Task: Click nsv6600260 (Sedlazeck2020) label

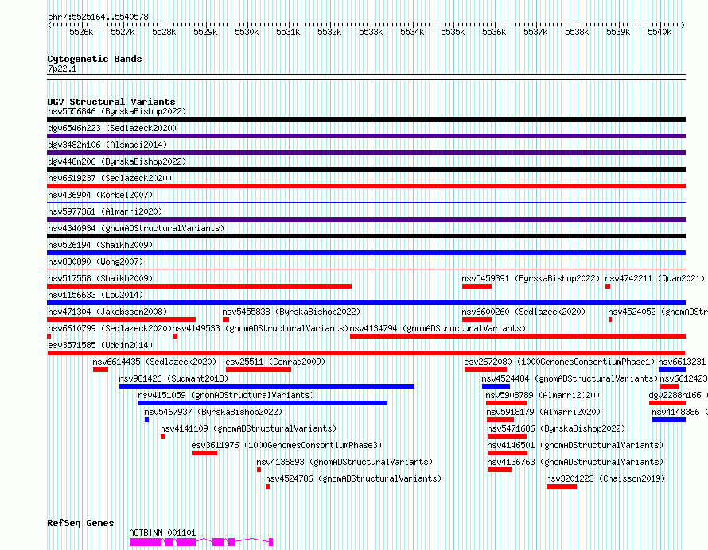Action: pos(523,312)
